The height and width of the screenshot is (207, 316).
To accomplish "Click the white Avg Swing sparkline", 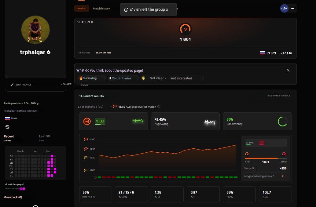I will pyautogui.click(x=210, y=122).
